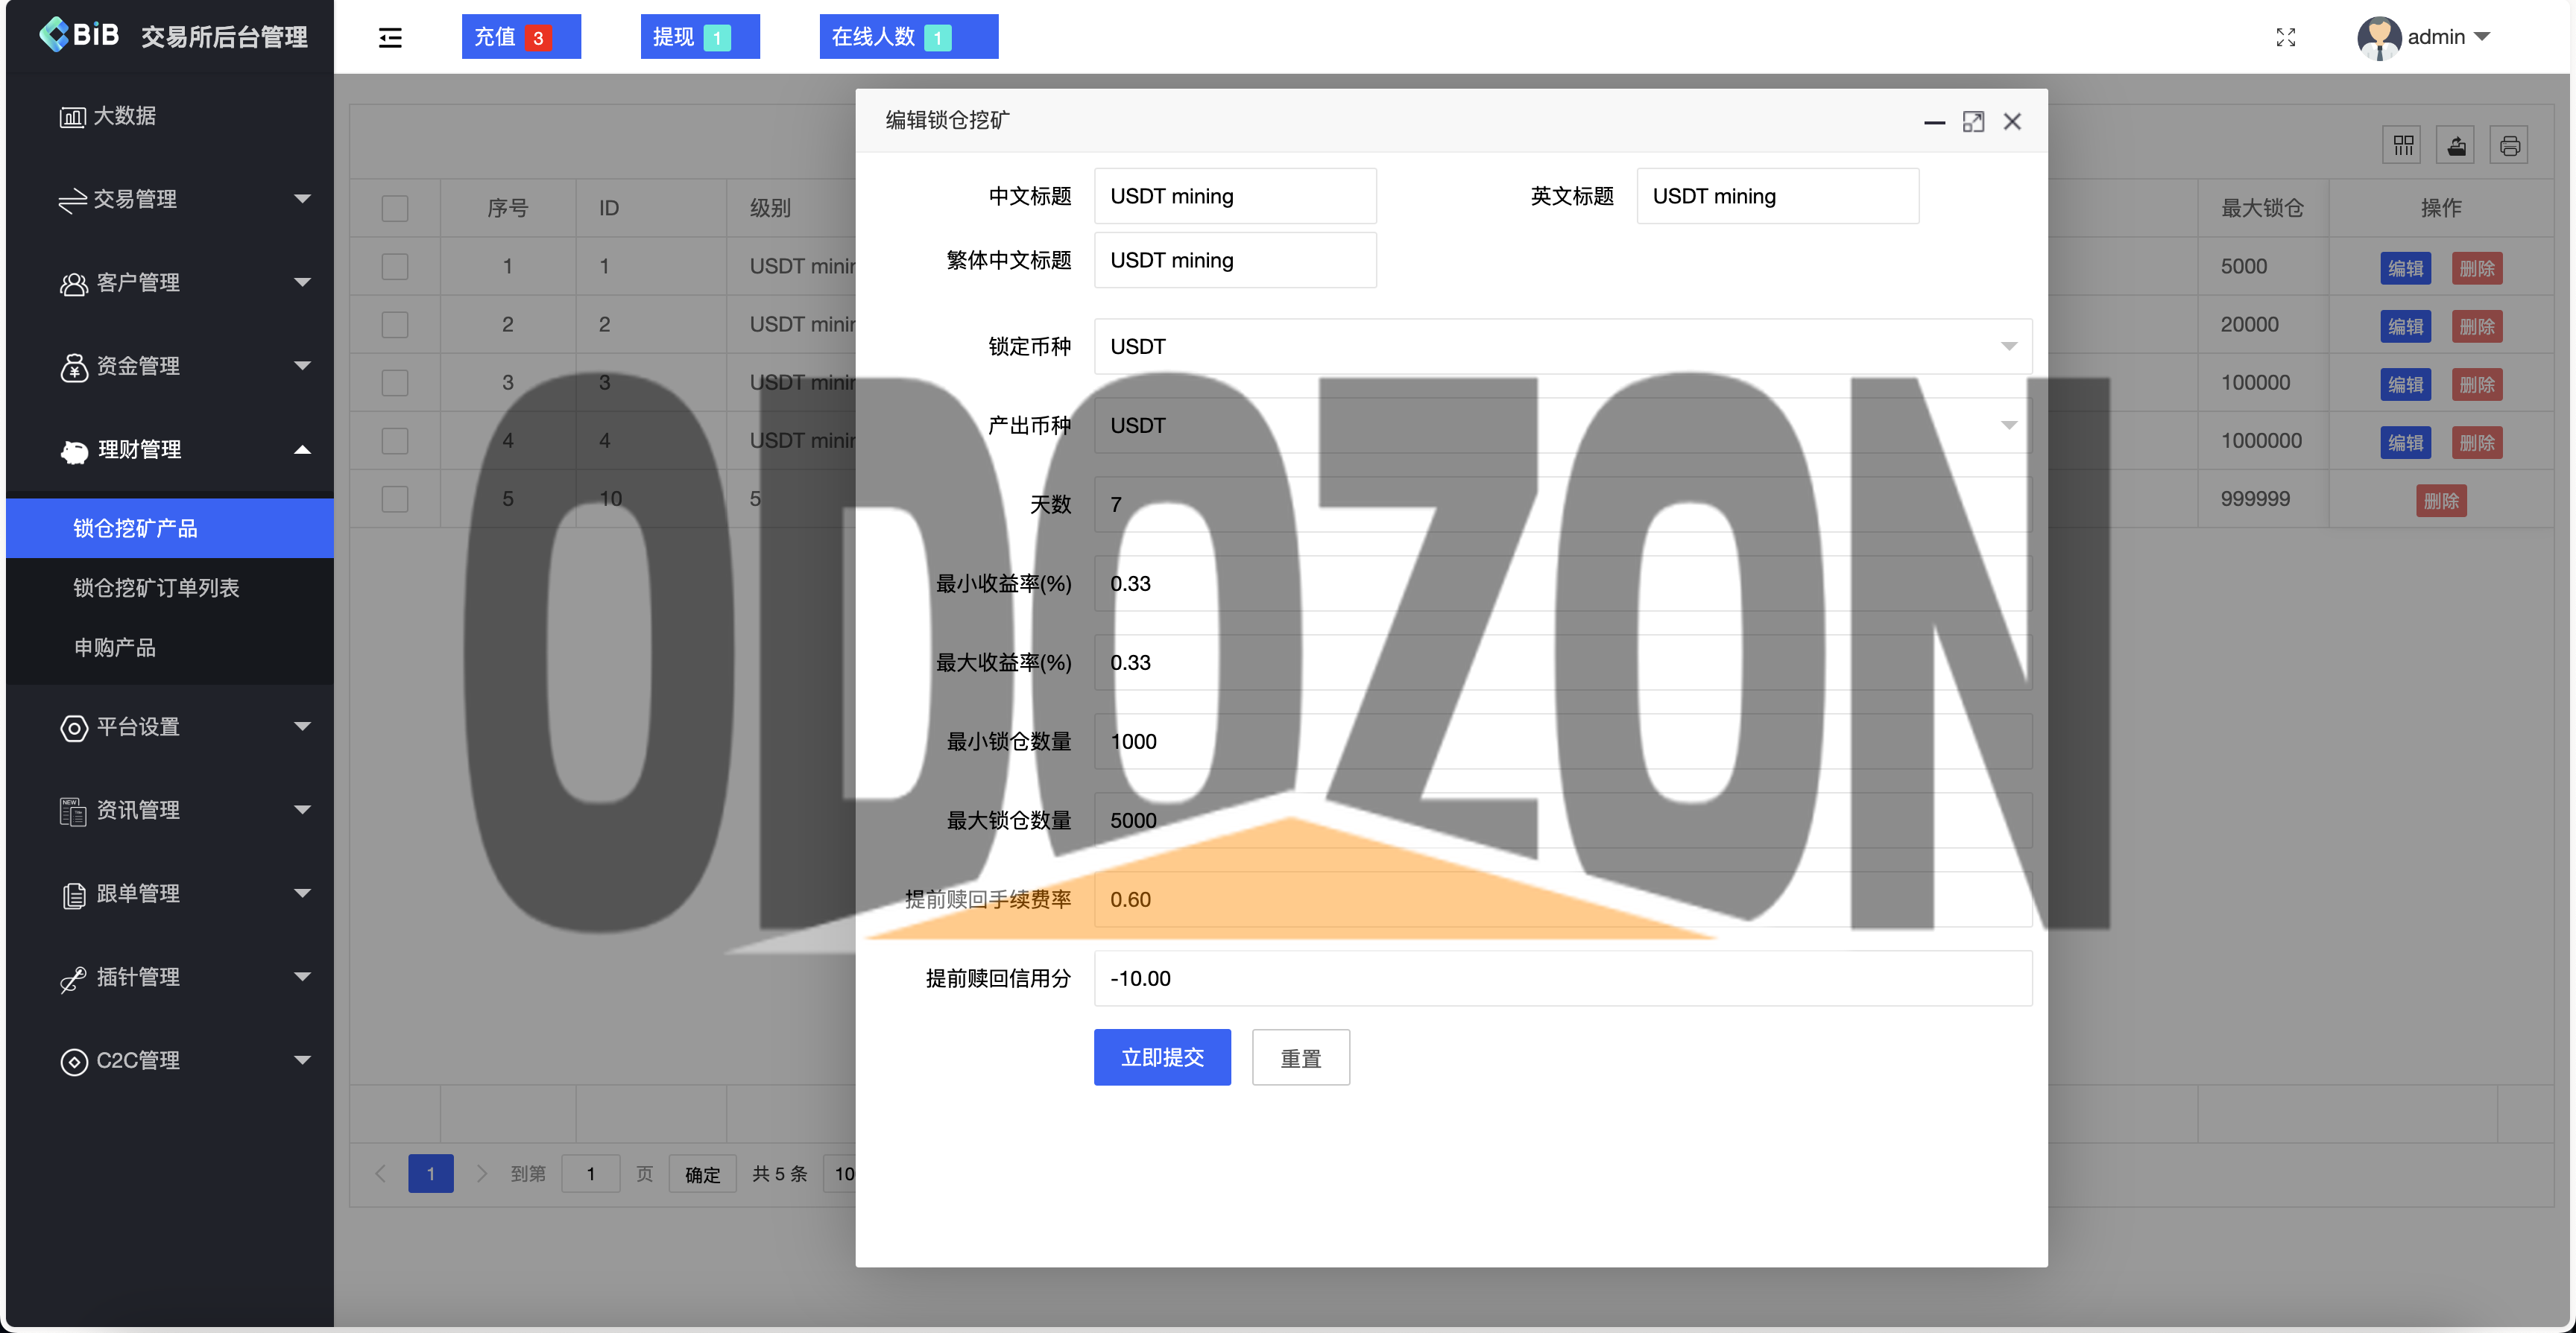The width and height of the screenshot is (2576, 1333).
Task: Click the 交易管理 swap arrows icon
Action: pyautogui.click(x=72, y=200)
